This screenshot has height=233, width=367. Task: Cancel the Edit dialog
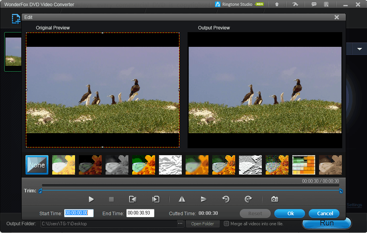coord(324,213)
